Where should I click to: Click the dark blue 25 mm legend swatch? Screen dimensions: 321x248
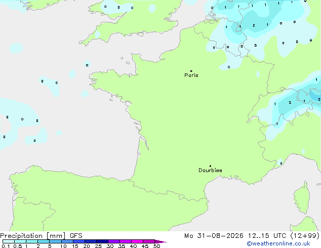coord(102,241)
